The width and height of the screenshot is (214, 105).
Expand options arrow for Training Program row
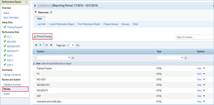point(204,69)
